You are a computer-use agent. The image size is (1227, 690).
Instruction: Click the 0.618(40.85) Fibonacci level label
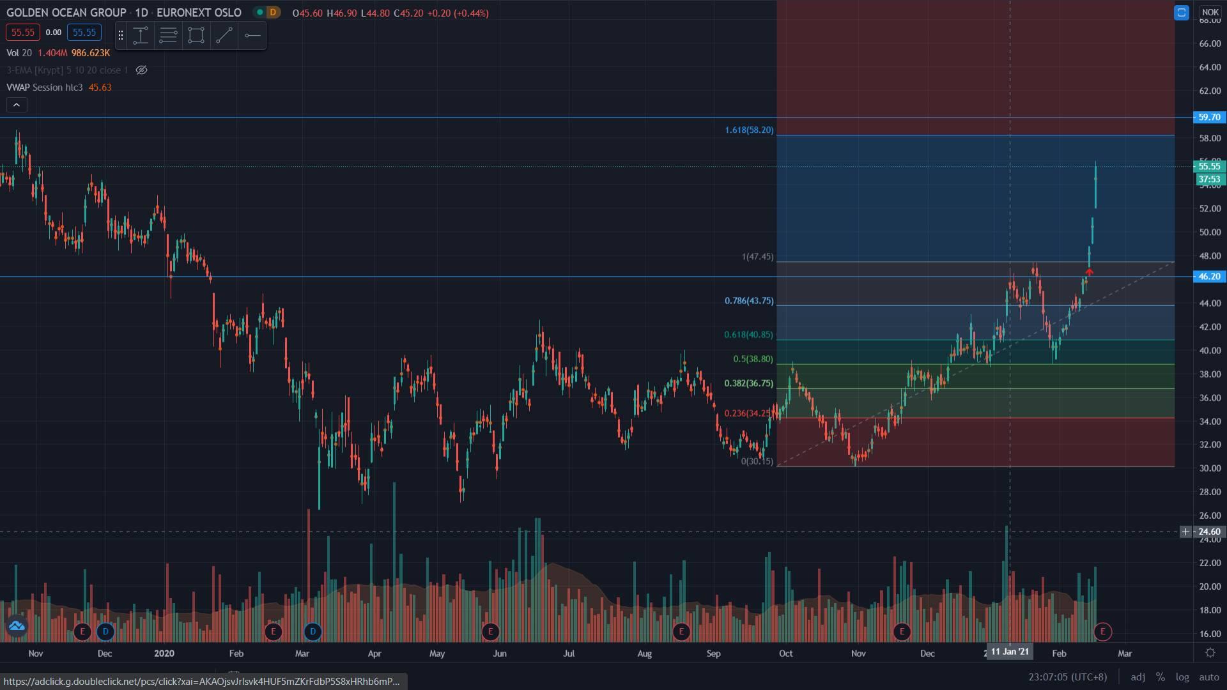tap(748, 334)
